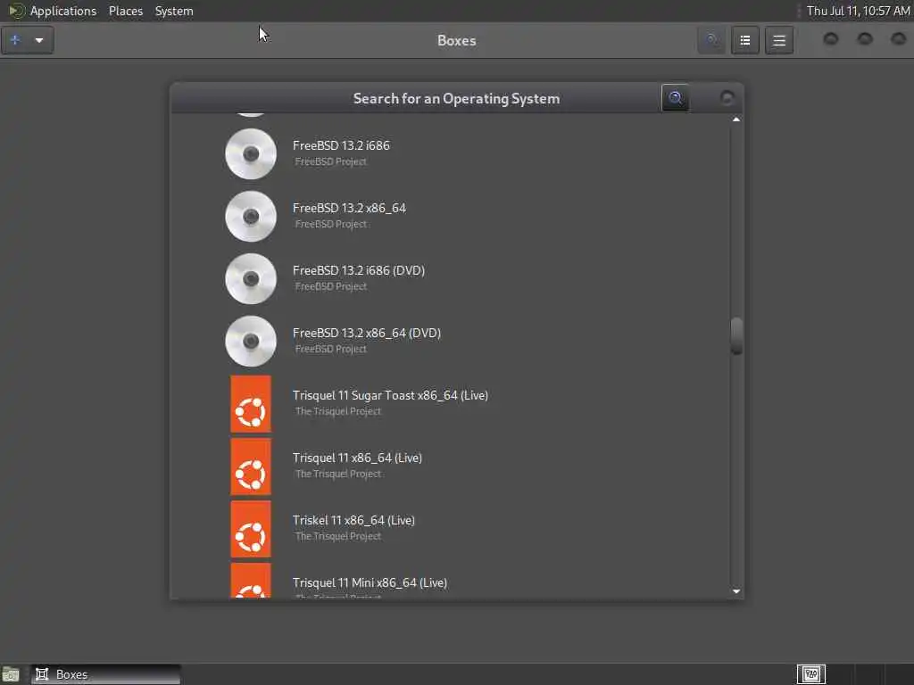Click the scrollbar up arrow in the OS list
The image size is (914, 685).
[736, 120]
